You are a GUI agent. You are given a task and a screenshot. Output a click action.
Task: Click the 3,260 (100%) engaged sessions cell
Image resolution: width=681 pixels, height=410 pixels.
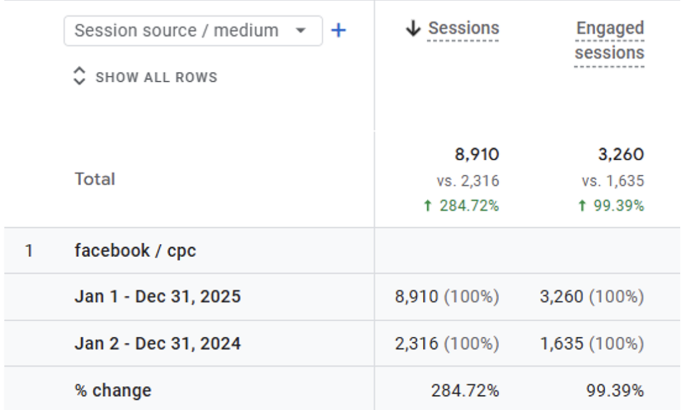[x=592, y=296]
